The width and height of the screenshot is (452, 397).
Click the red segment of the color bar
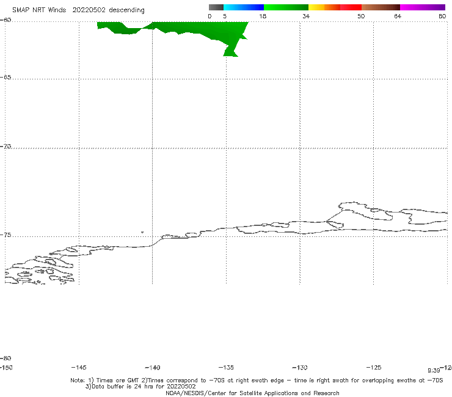click(351, 7)
